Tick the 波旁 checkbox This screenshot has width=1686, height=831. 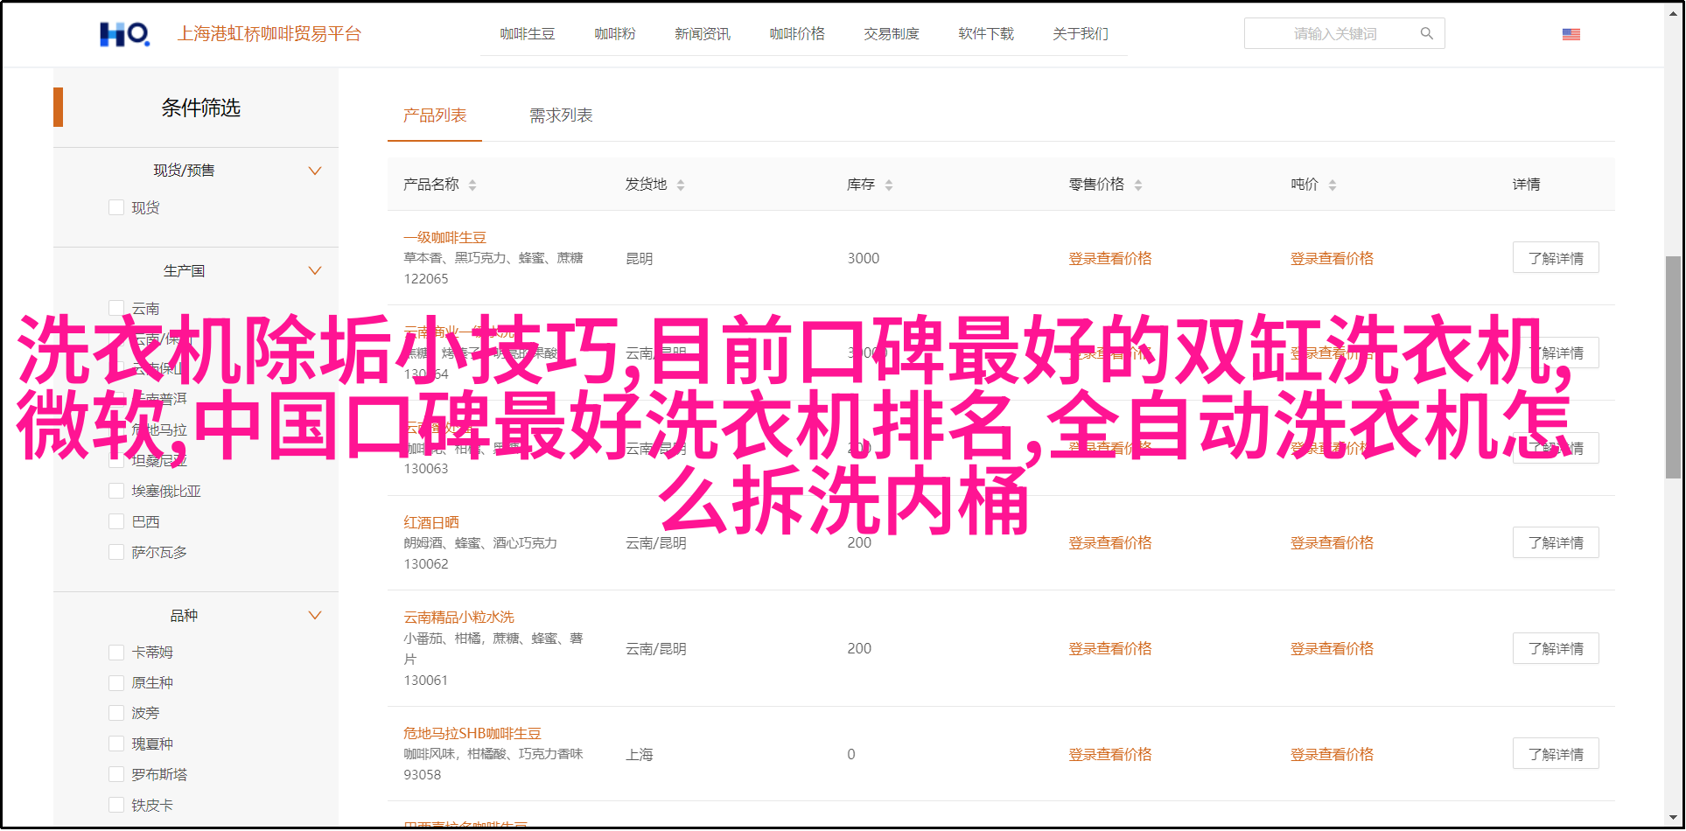(116, 714)
